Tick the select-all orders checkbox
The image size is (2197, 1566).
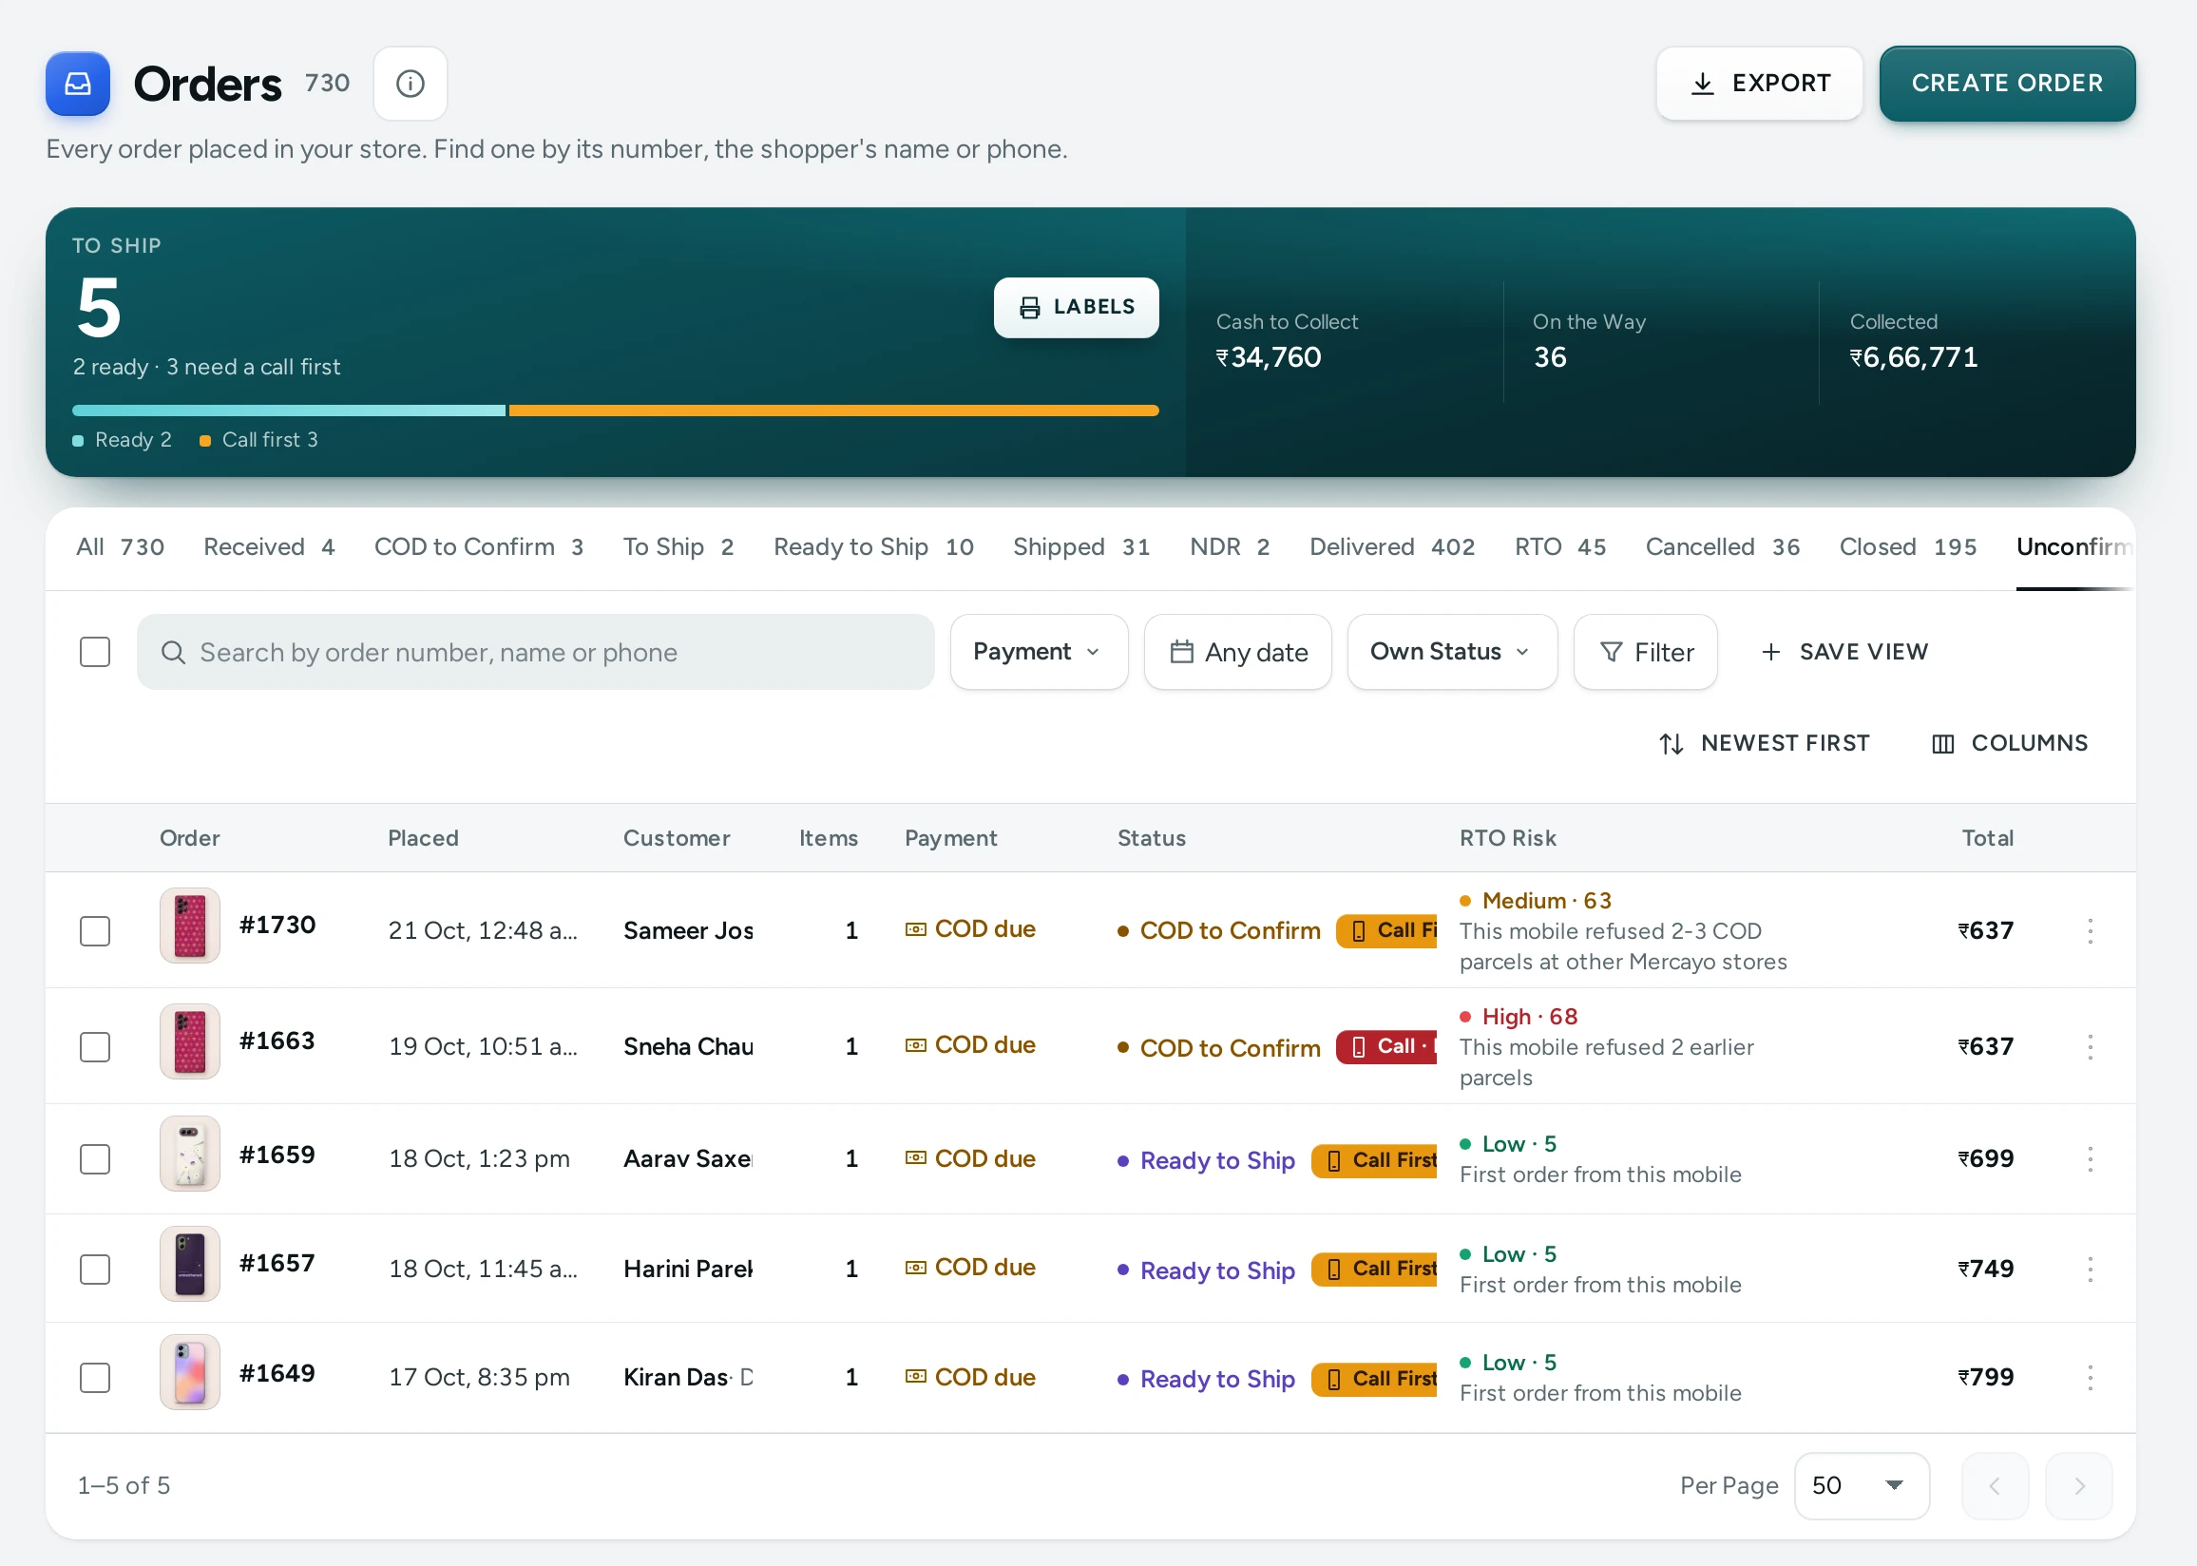[94, 652]
